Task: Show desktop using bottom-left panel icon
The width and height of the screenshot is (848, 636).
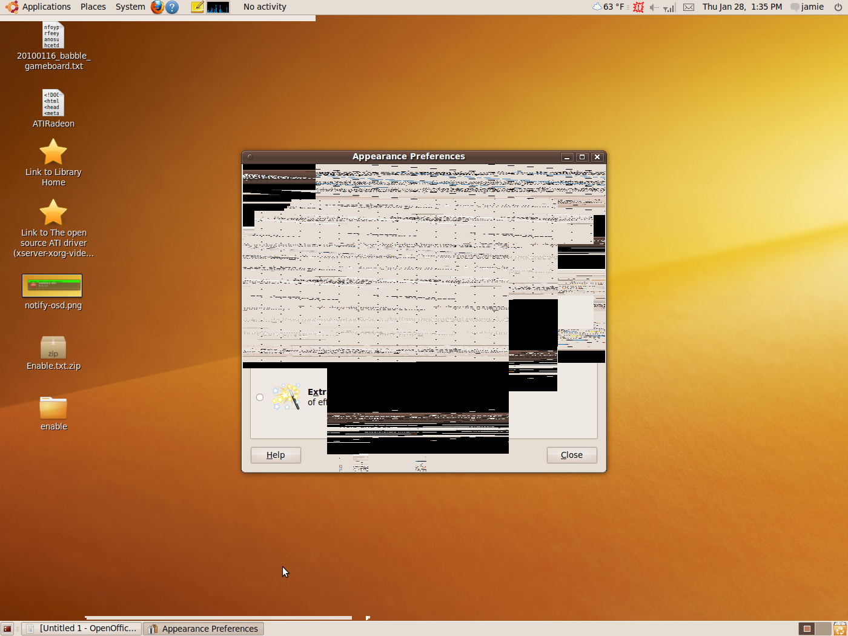Action: (7, 629)
